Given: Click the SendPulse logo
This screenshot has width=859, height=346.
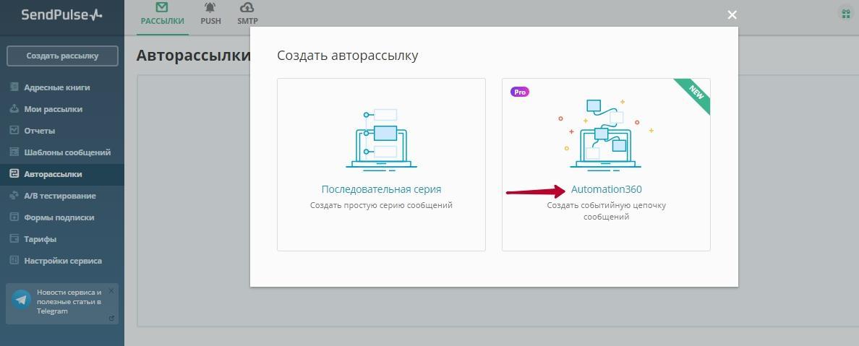Looking at the screenshot, I should (x=62, y=14).
